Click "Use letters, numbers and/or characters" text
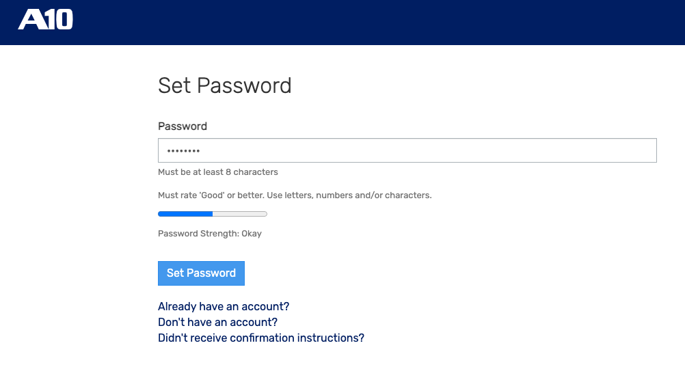685x367 pixels. 349,195
